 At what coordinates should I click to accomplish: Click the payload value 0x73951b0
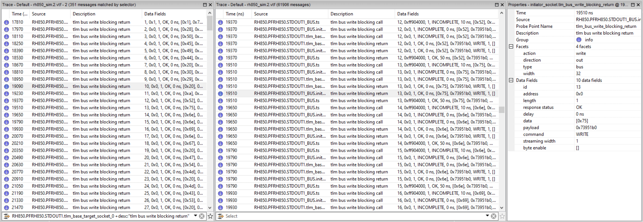tap(586, 127)
